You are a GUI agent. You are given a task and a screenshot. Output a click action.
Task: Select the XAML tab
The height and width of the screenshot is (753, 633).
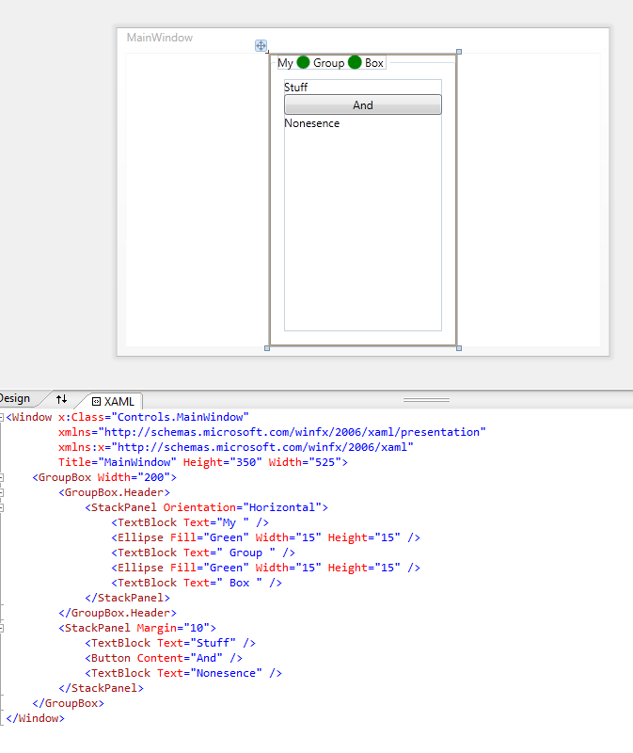(x=113, y=401)
